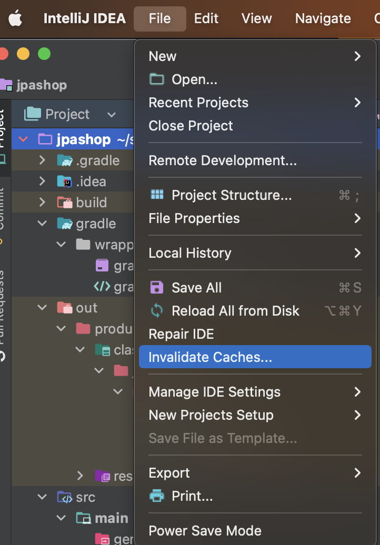Screen dimensions: 380x545
Task: Select the gradle folder icon
Action: 65,224
